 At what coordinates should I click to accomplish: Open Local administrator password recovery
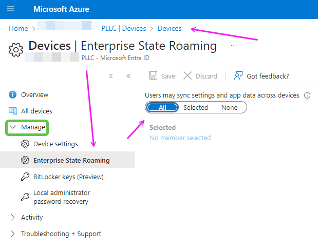point(62,197)
